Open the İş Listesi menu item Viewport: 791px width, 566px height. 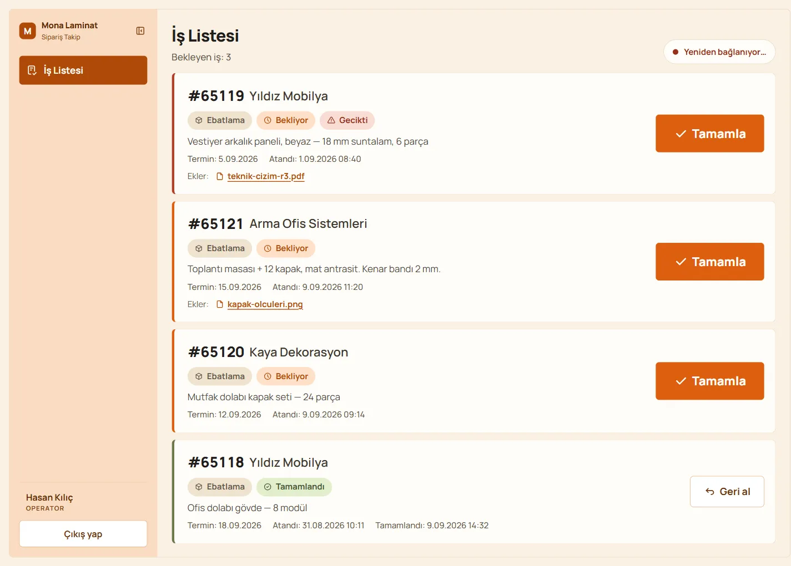83,70
